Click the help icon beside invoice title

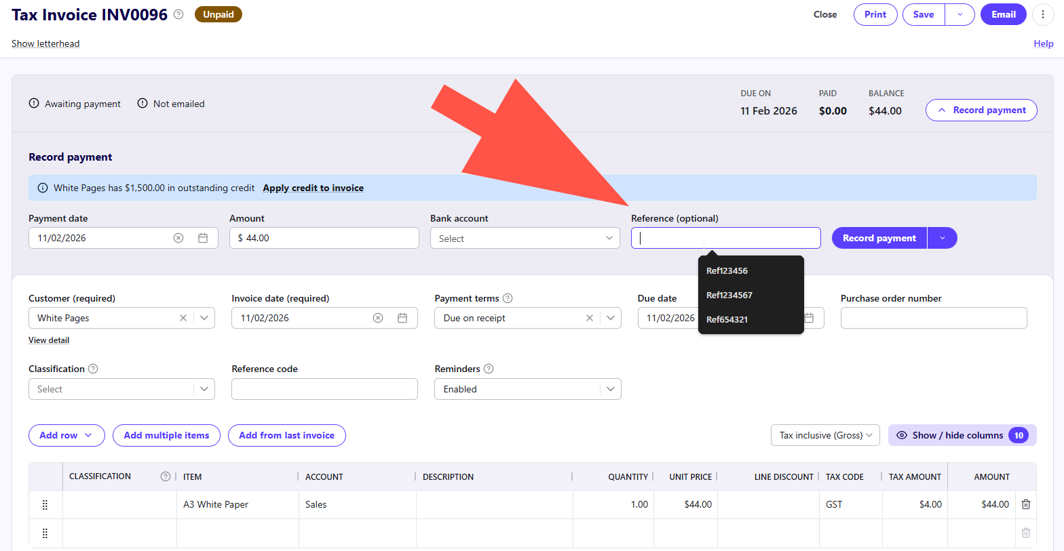pos(178,14)
